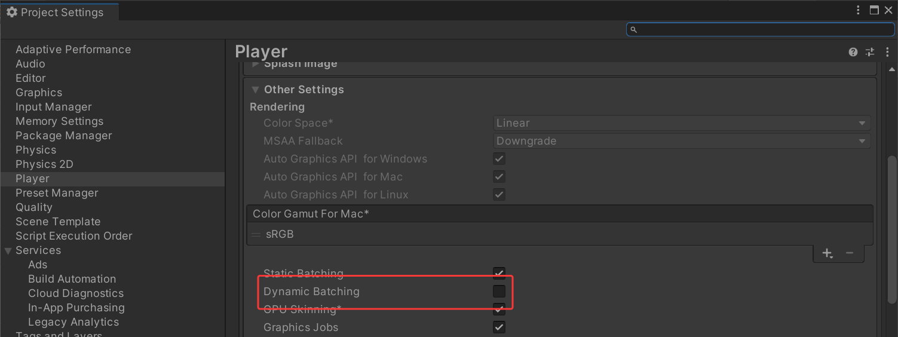Image resolution: width=898 pixels, height=337 pixels.
Task: Add a color gamut with plus button
Action: tap(827, 253)
